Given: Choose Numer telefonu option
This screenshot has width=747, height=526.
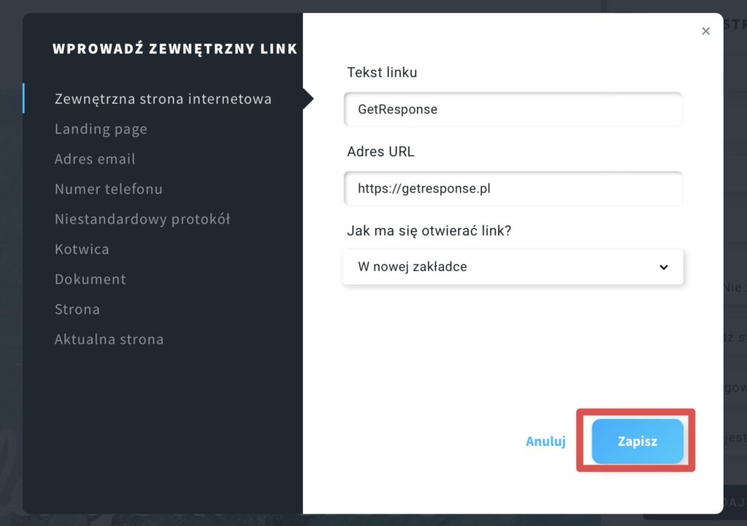Looking at the screenshot, I should coord(109,189).
